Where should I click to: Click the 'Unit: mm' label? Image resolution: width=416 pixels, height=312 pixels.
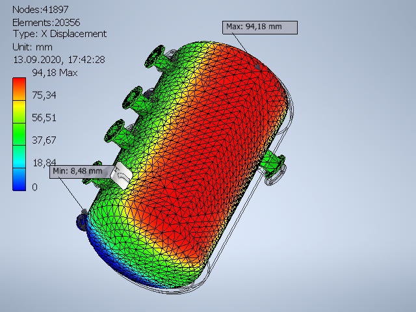point(32,47)
